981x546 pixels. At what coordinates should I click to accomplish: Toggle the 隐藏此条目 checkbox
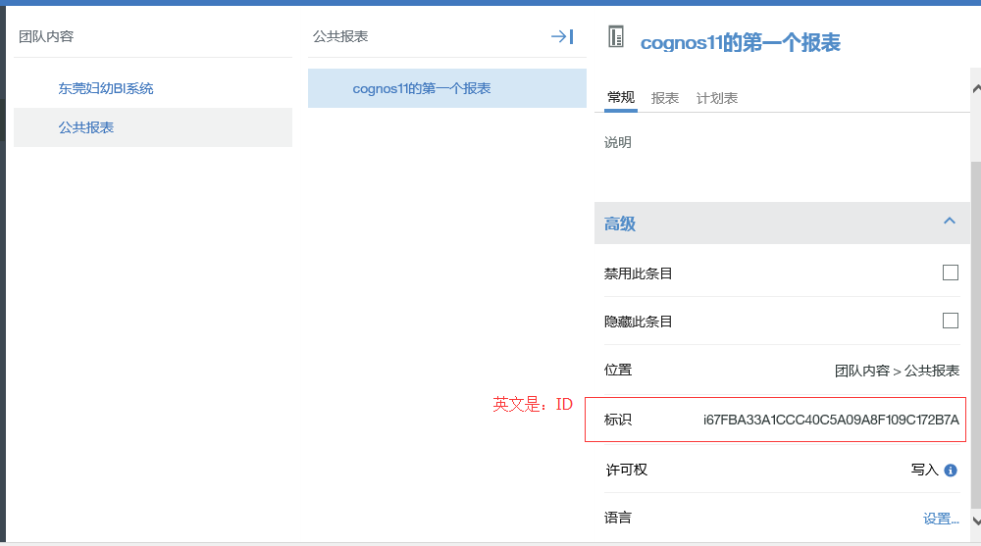[951, 321]
